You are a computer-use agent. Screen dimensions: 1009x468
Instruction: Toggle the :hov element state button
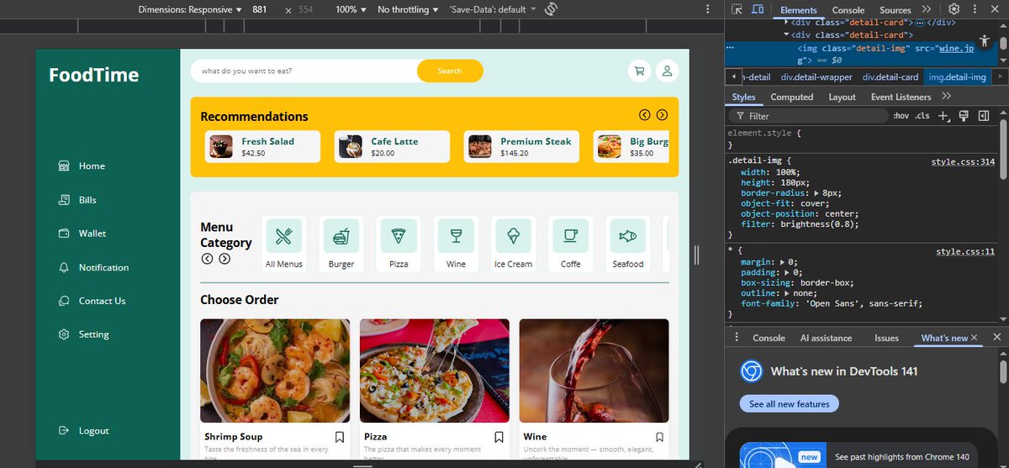901,116
